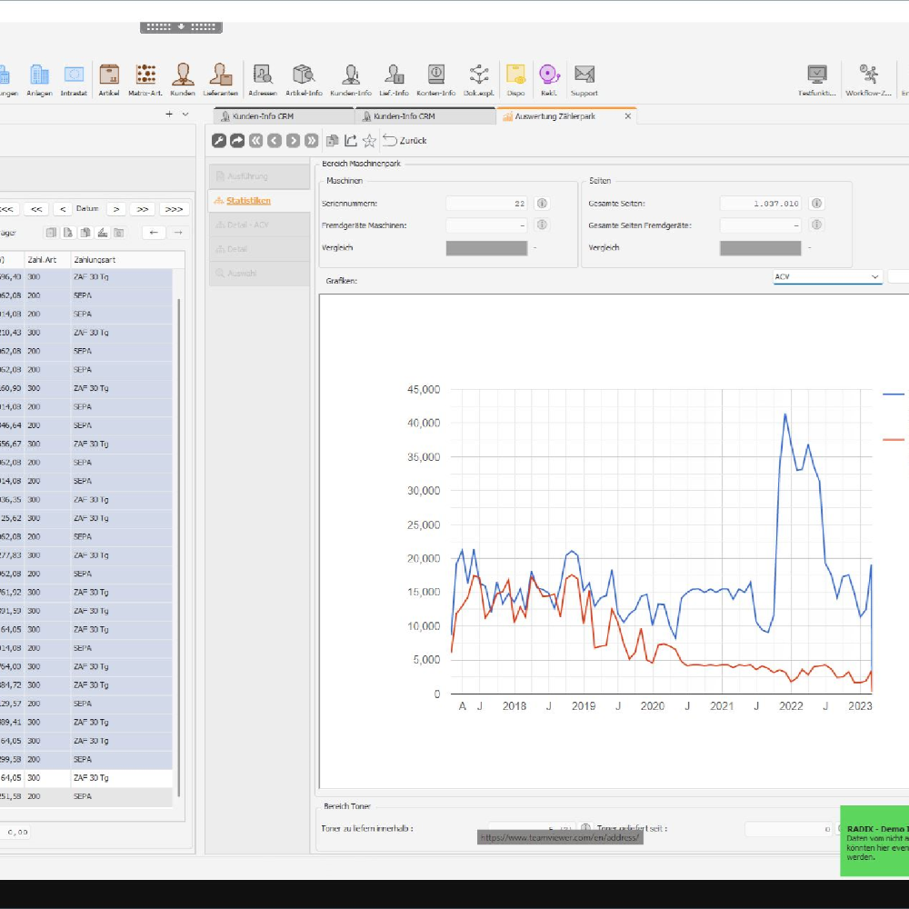Click the green RADIX Demo notification

874,841
